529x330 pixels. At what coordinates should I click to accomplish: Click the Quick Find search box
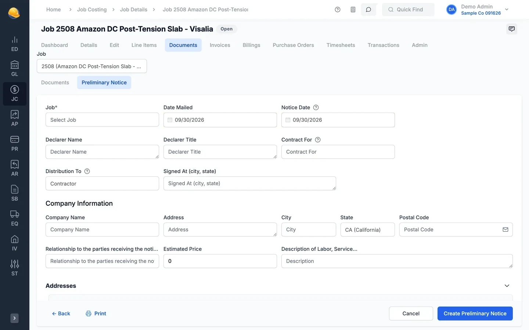(408, 10)
